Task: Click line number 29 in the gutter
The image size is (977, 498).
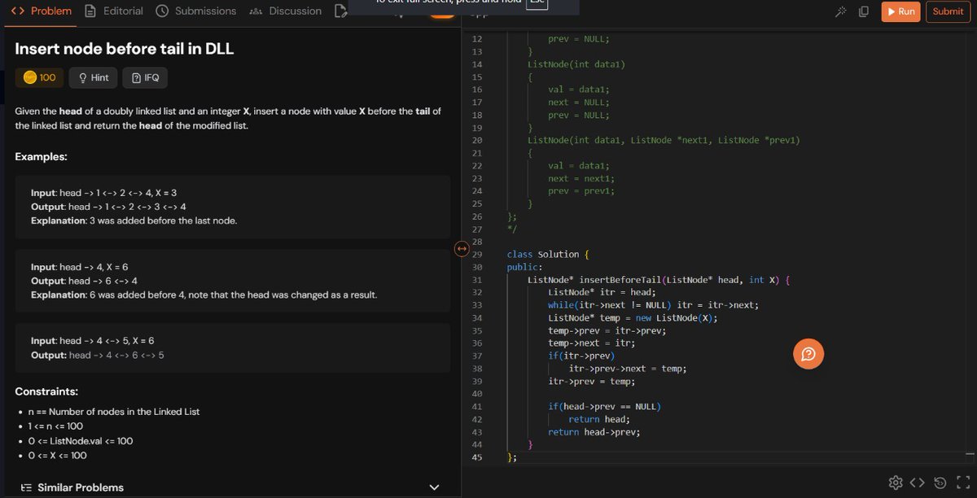Action: tap(476, 255)
